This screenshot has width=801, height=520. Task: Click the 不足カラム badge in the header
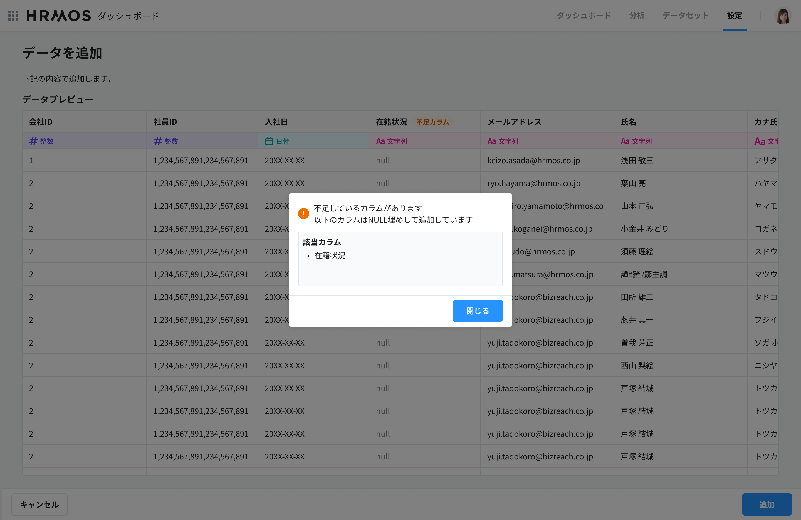click(432, 122)
